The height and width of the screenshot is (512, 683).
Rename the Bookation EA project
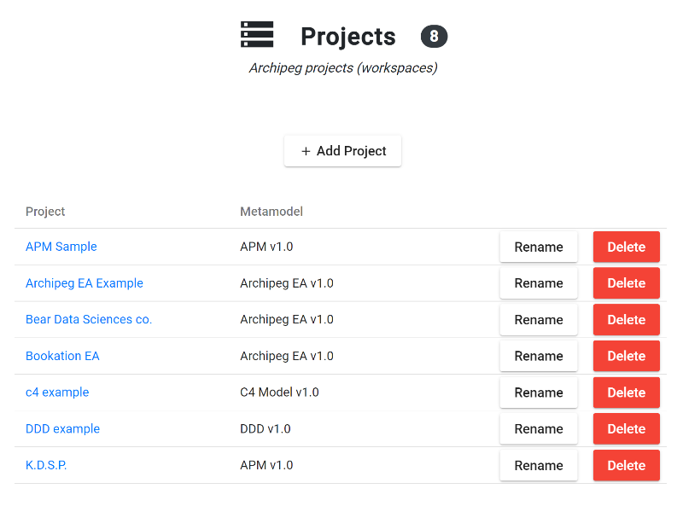coord(539,357)
